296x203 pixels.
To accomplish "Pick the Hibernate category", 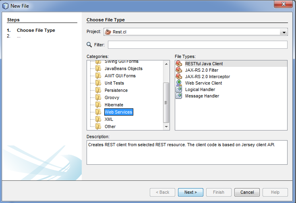I will [x=114, y=105].
